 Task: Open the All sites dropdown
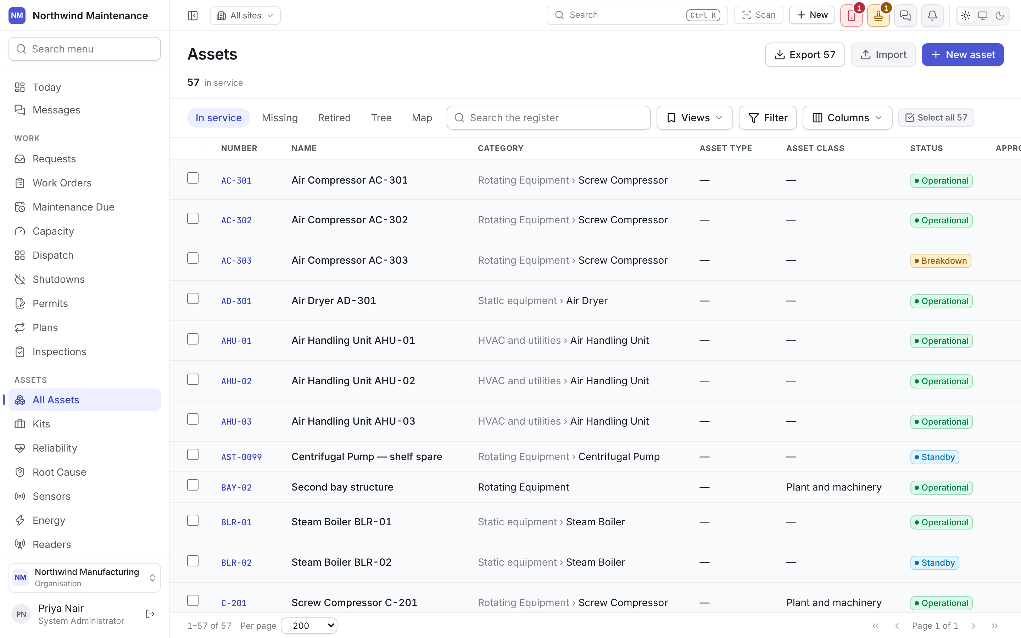coord(245,16)
